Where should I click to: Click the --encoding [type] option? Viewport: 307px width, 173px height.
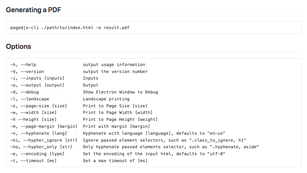37,154
